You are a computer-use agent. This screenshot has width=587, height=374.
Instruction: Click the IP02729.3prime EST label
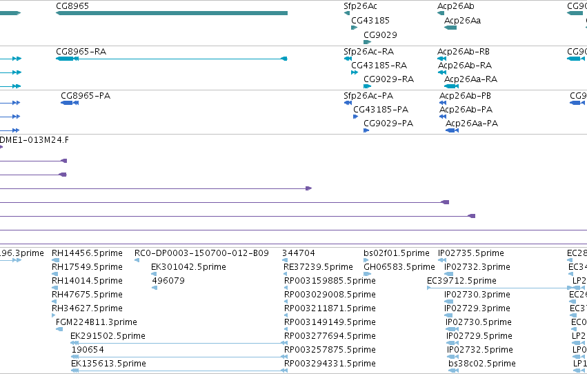[477, 308]
